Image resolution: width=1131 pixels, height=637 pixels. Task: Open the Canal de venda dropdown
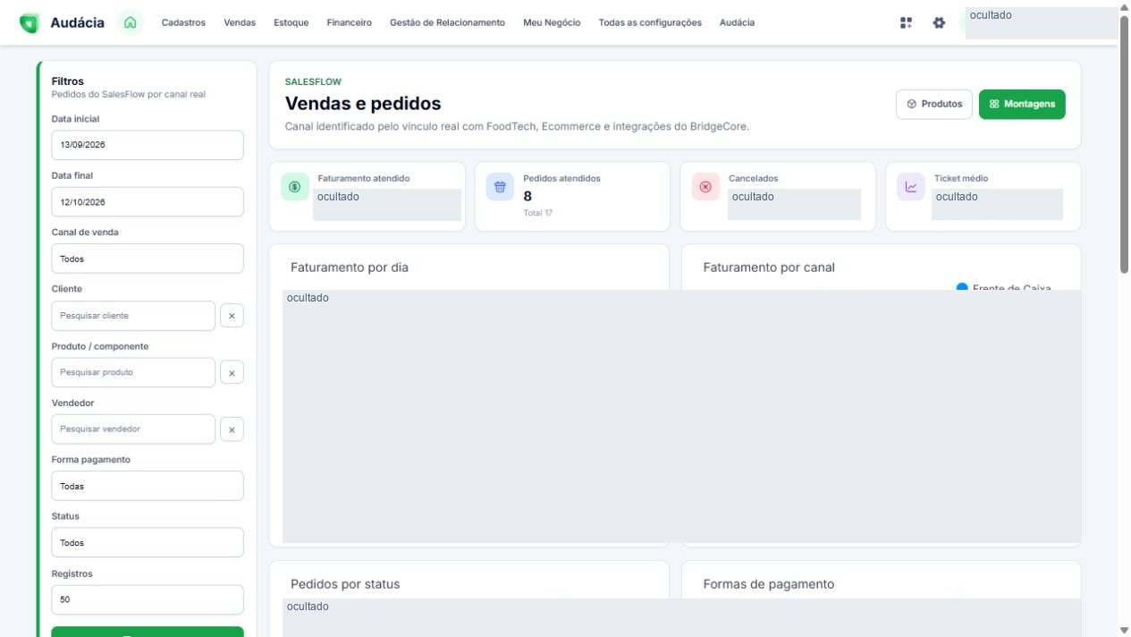pyautogui.click(x=148, y=259)
